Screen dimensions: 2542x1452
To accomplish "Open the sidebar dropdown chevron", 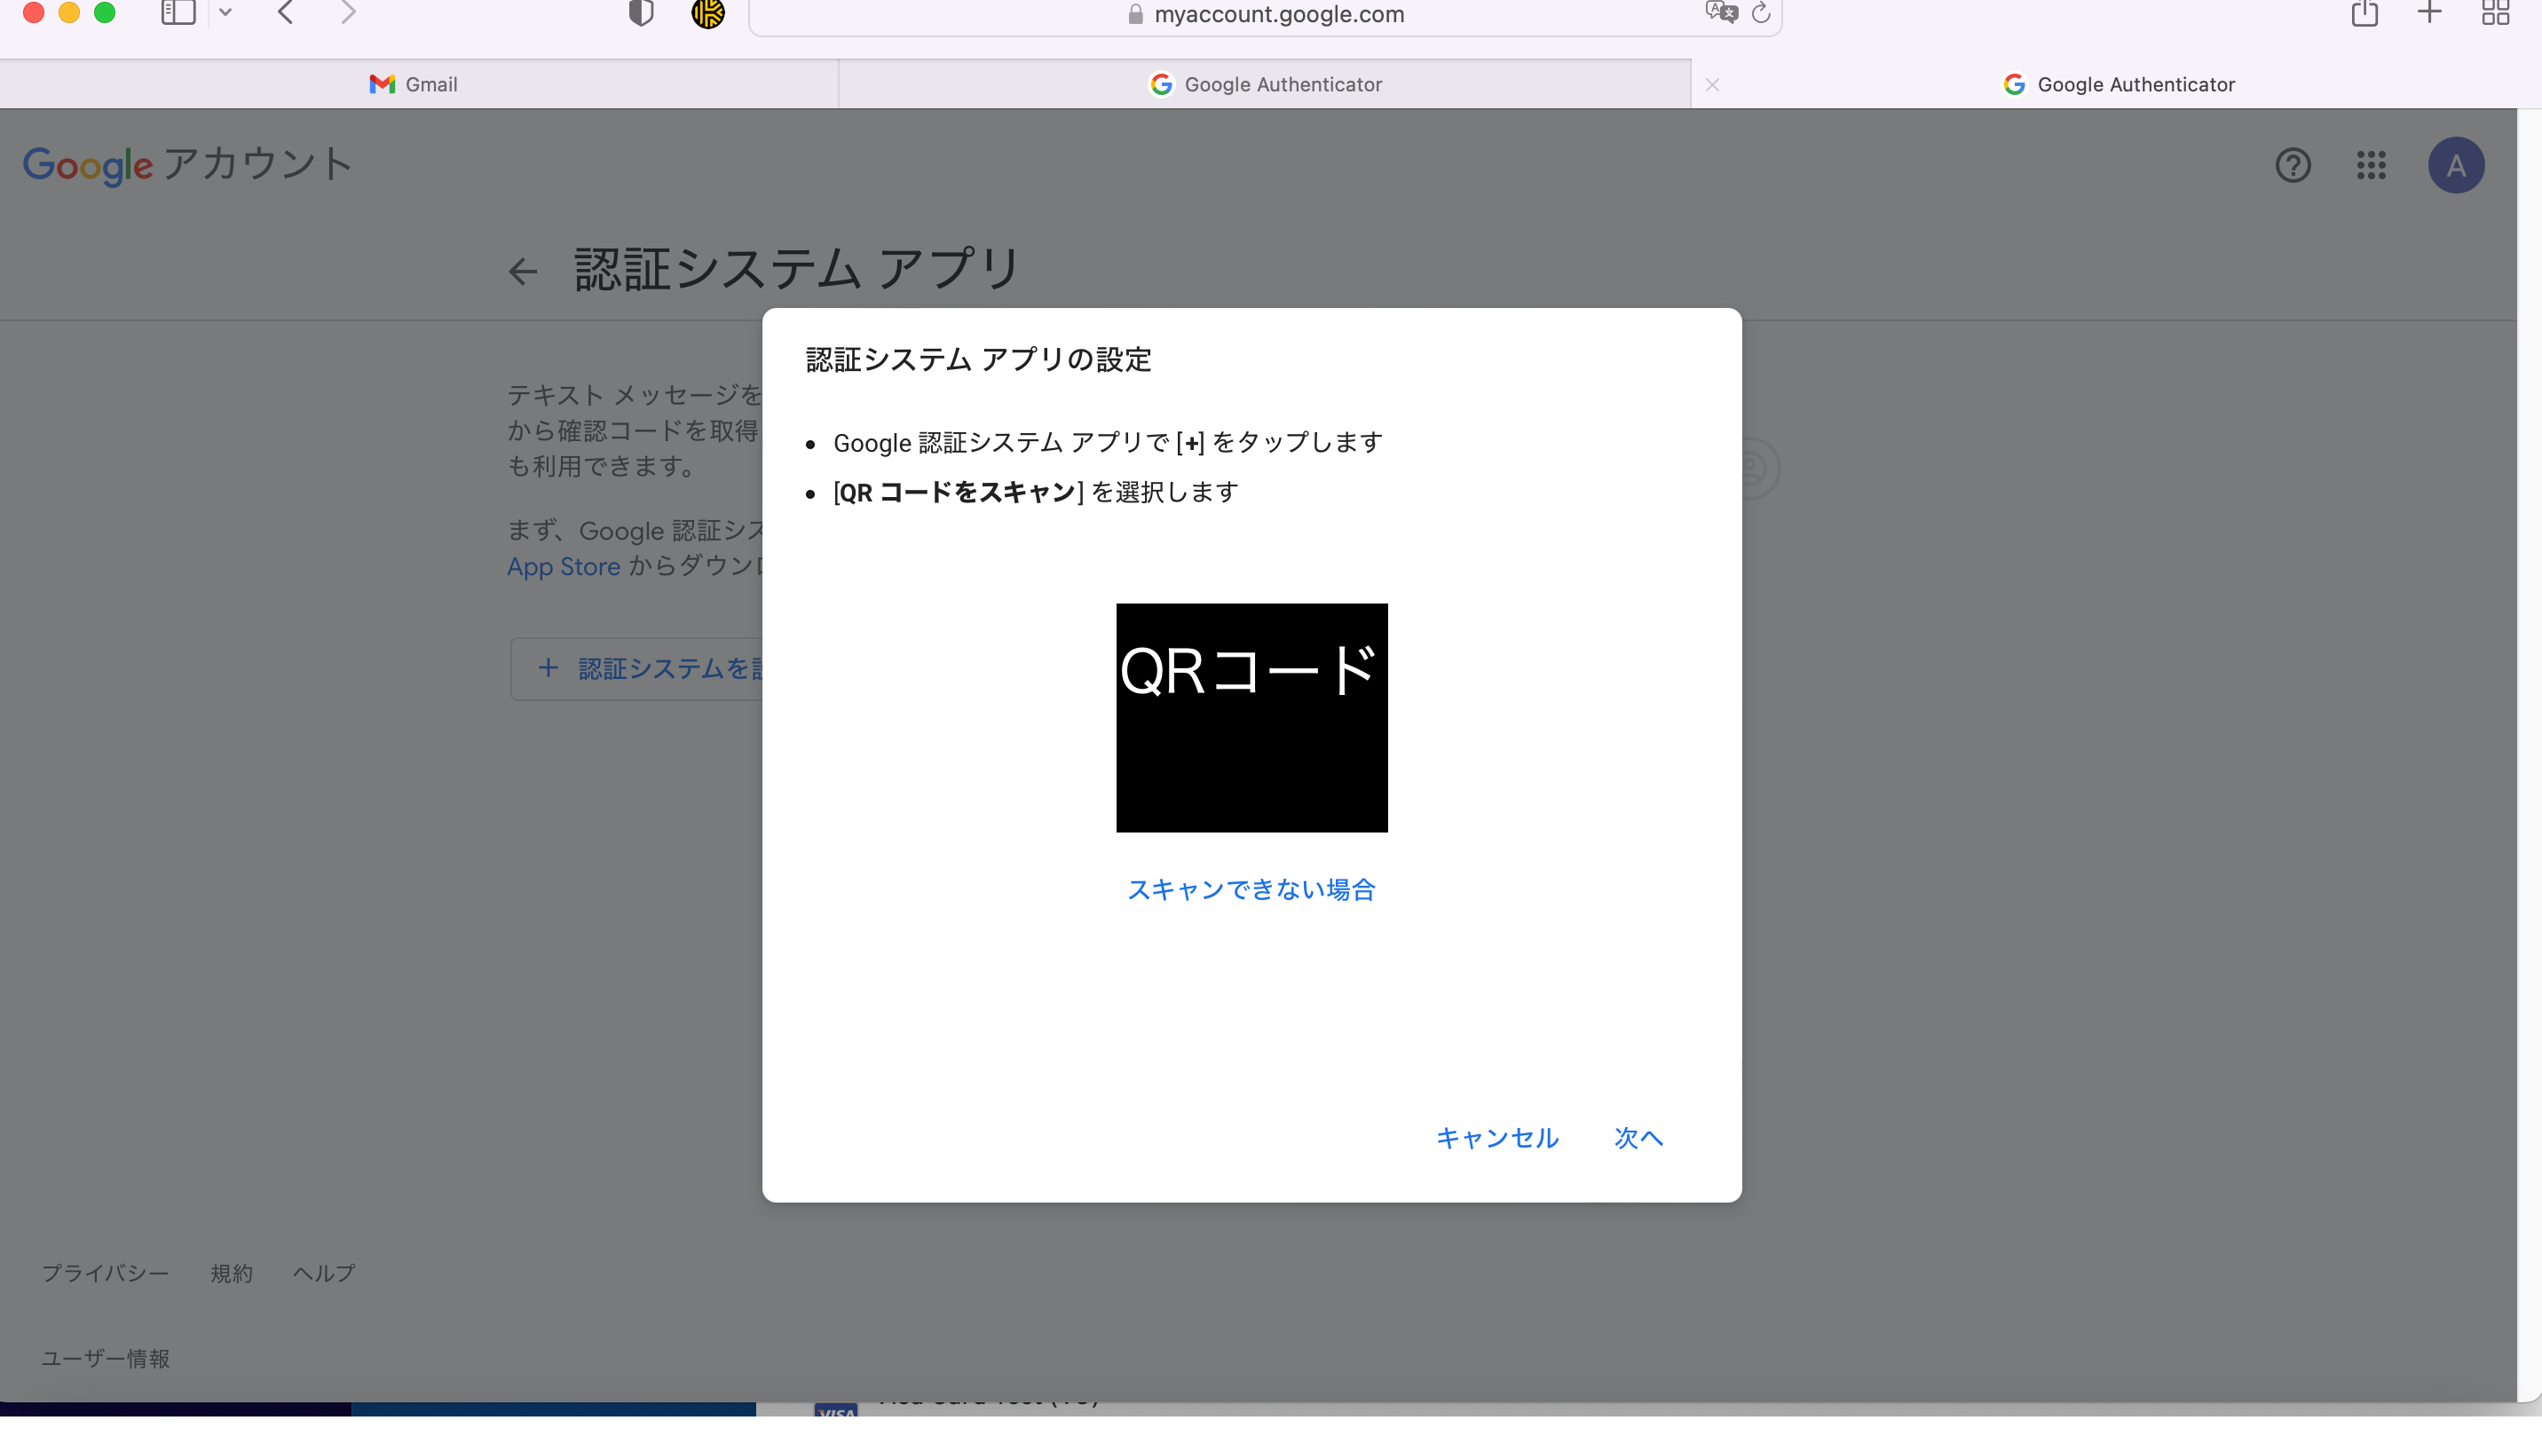I will [225, 13].
